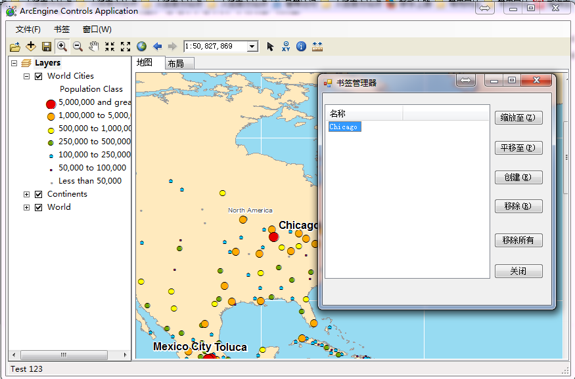Screen dimensions: 575x379
Task: Activate the Identify info tool
Action: pos(301,47)
